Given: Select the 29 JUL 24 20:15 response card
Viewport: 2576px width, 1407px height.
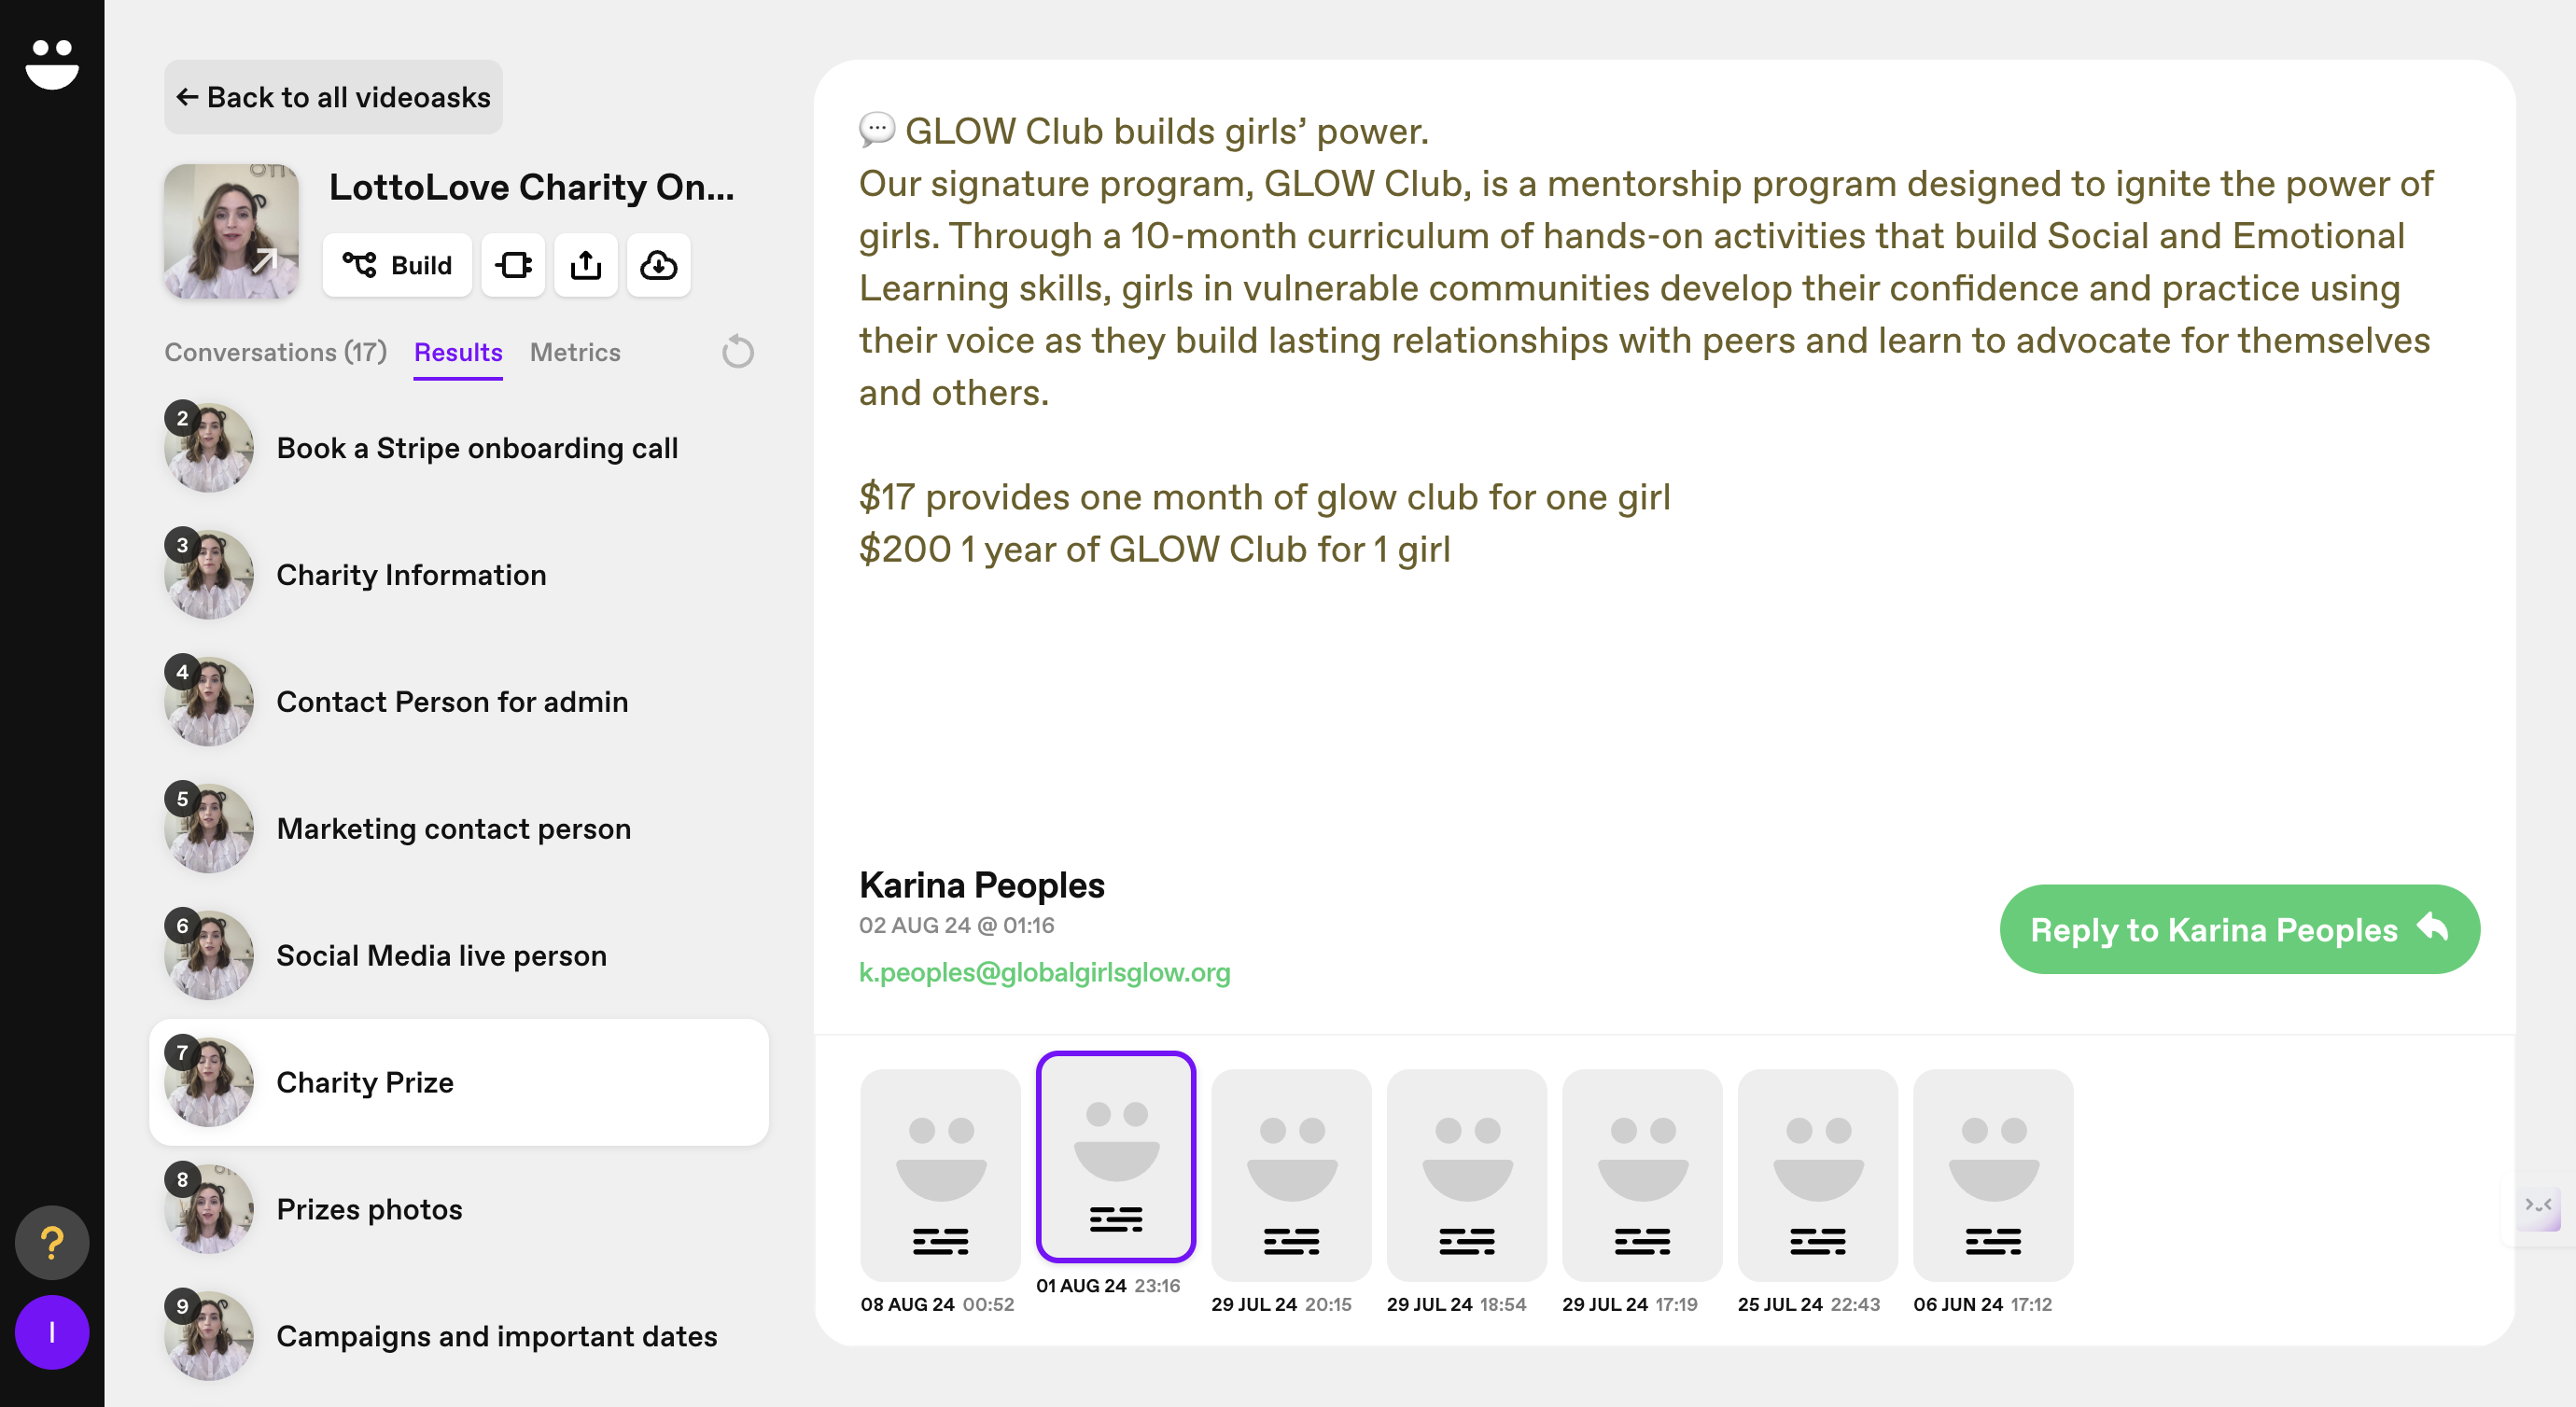Looking at the screenshot, I should pos(1291,1175).
